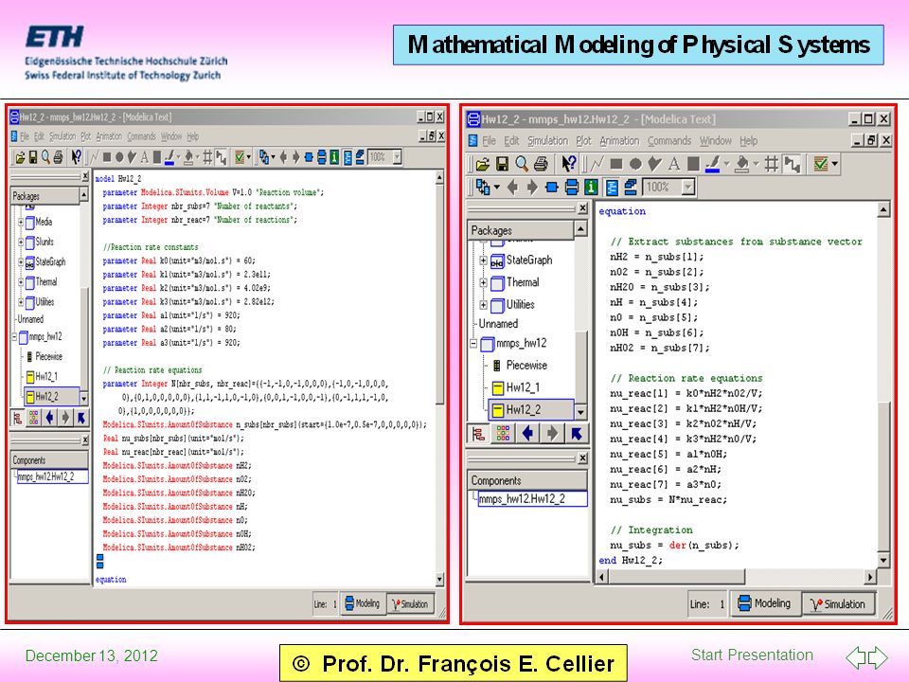Click blue up-left arrow below right window packages

(x=576, y=434)
